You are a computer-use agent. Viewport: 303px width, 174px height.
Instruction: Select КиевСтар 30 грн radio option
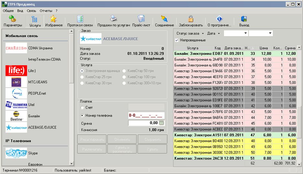(x=82, y=83)
